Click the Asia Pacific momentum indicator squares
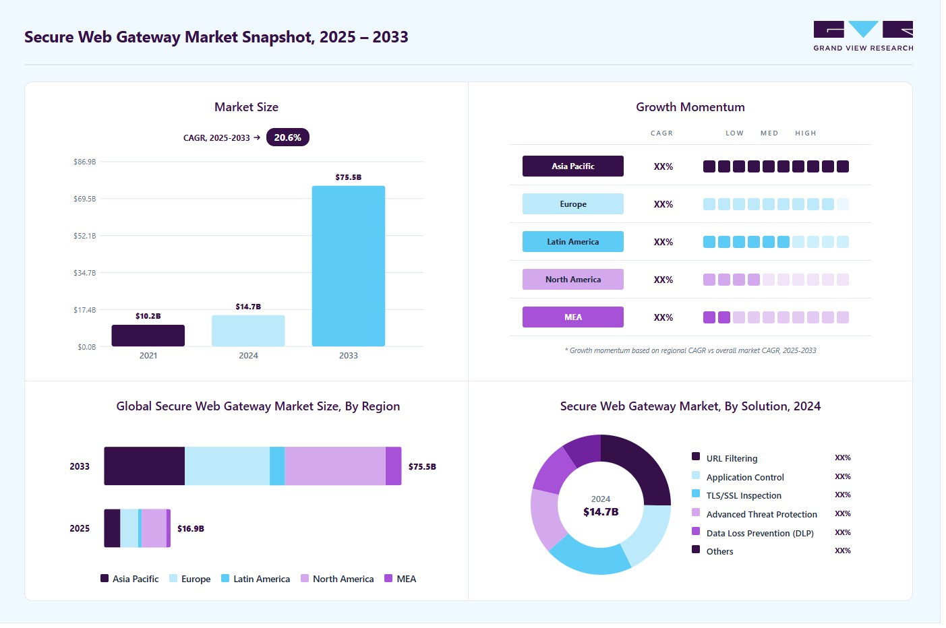The width and height of the screenshot is (946, 628). [776, 166]
